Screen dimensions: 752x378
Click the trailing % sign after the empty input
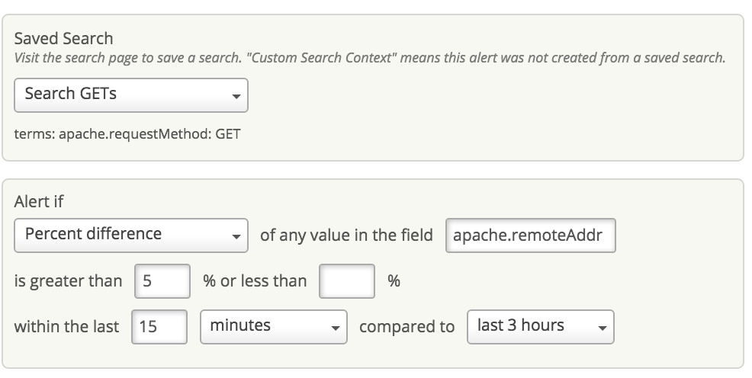(x=394, y=281)
